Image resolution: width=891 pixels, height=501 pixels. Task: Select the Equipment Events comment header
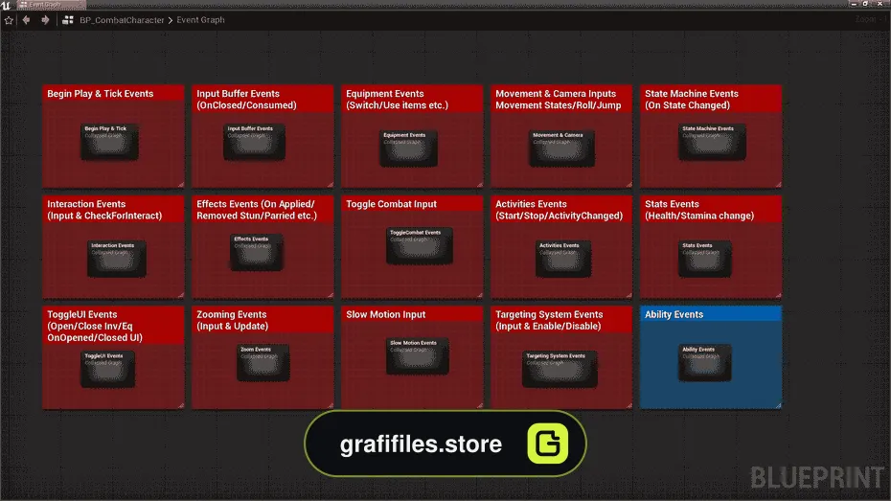point(412,100)
